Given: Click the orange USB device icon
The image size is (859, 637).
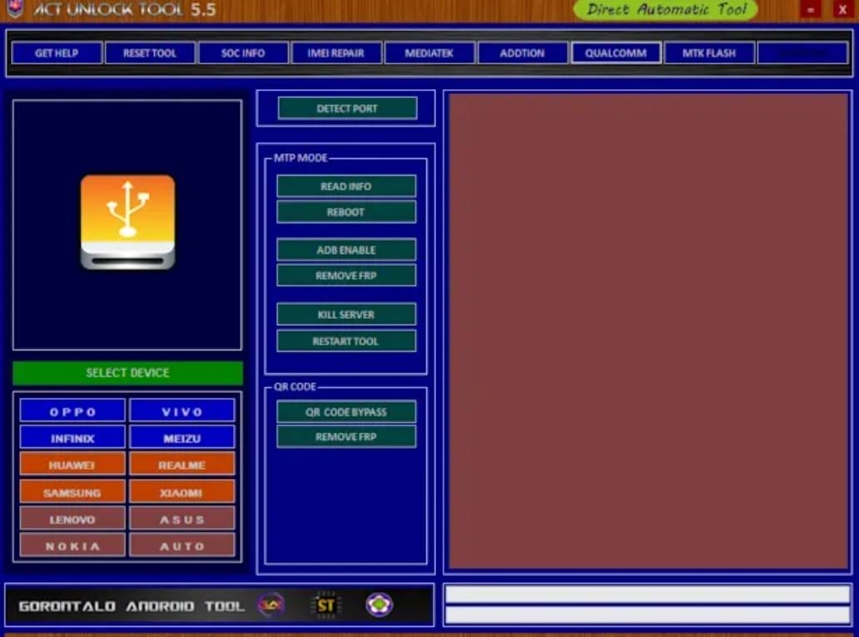Looking at the screenshot, I should click(x=127, y=221).
